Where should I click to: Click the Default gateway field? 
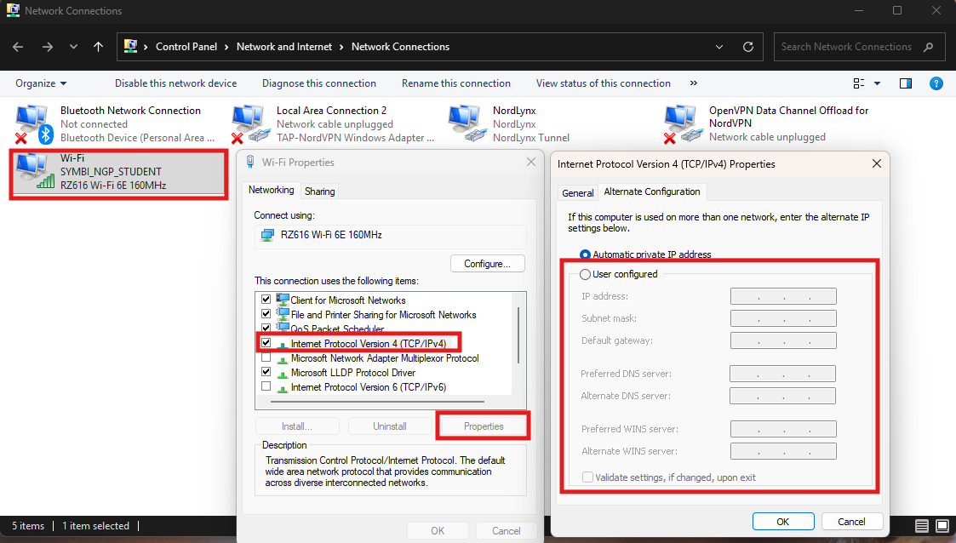coord(783,340)
